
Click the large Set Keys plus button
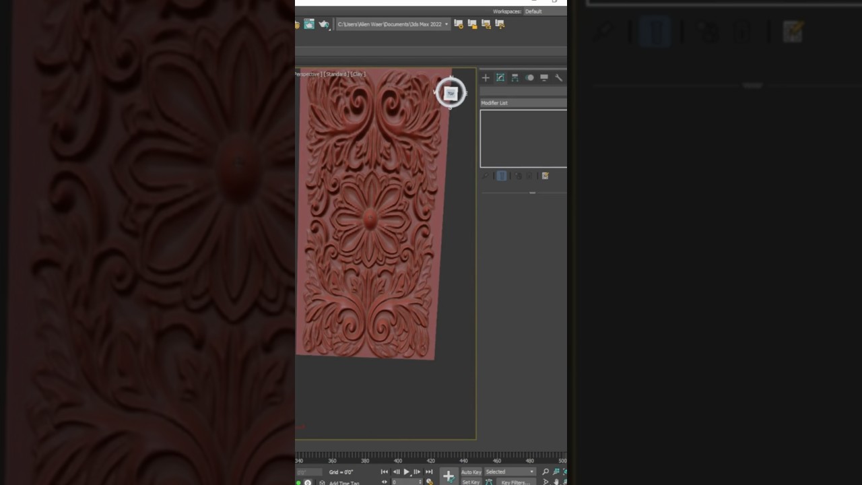click(449, 477)
